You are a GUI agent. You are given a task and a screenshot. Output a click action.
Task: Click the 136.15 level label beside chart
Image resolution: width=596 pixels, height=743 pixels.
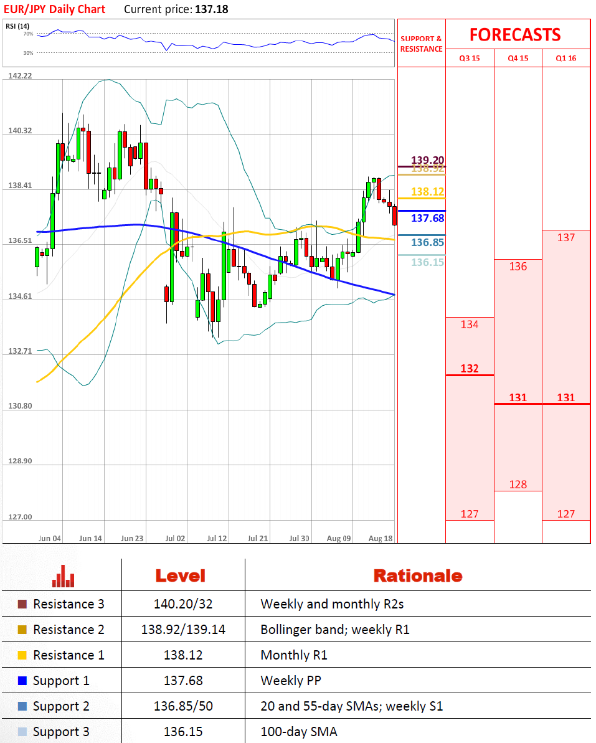click(x=427, y=262)
